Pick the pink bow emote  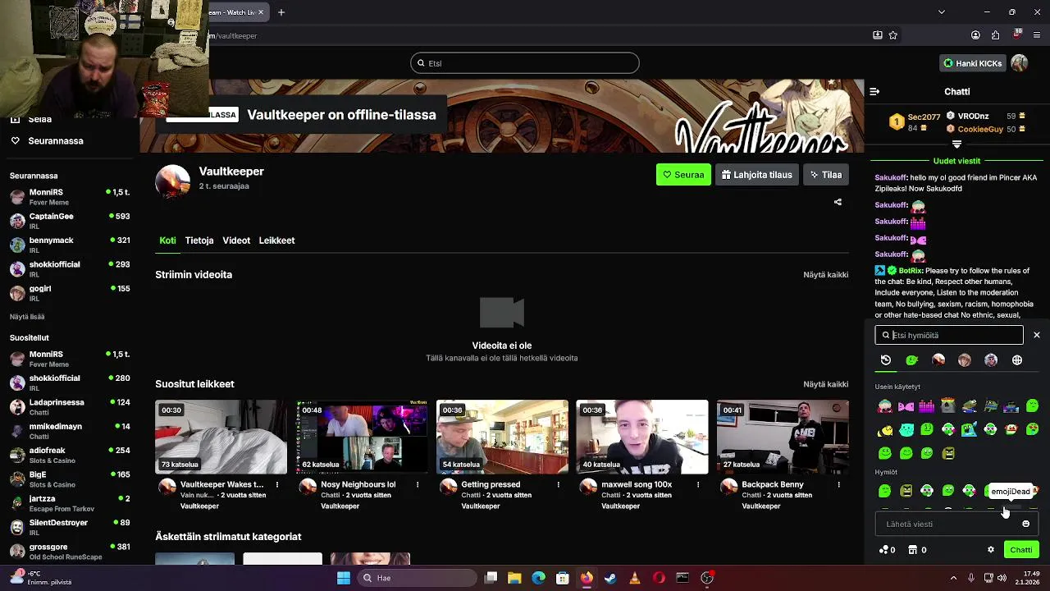tap(906, 405)
